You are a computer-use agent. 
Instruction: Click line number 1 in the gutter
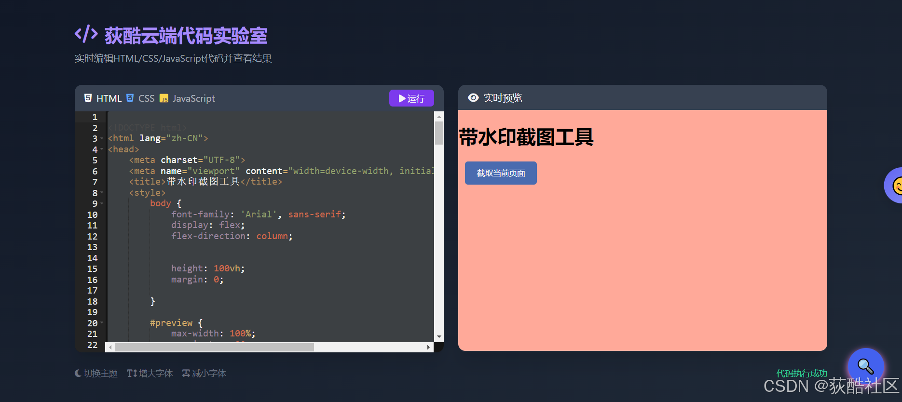95,117
